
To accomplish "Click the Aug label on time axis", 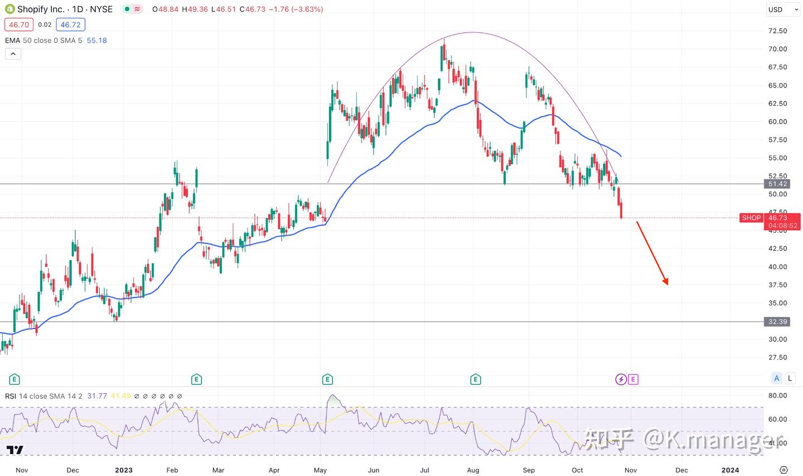I will [473, 470].
